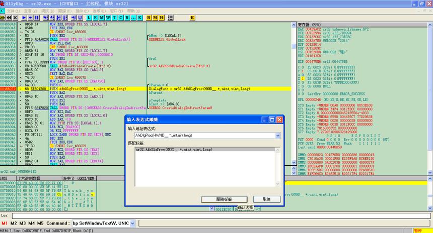The image size is (433, 233).
Task: Open the Log window with L icon
Action: pyautogui.click(x=89, y=18)
